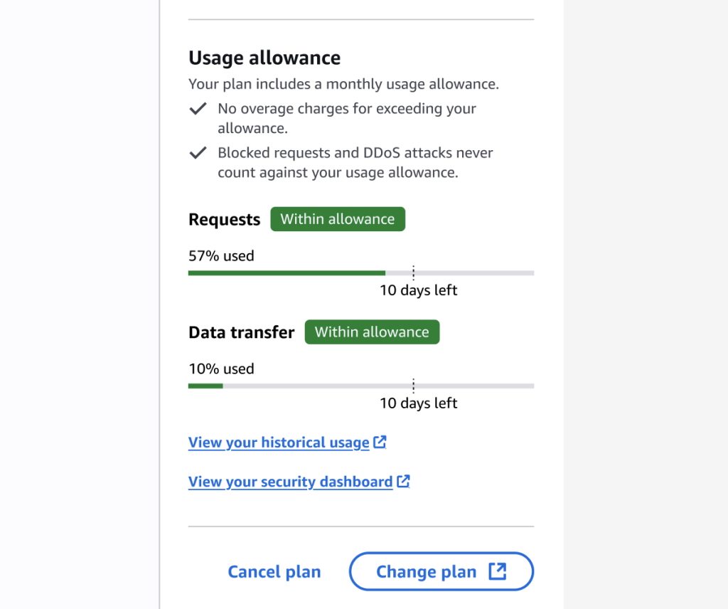728x609 pixels.
Task: Click the dotted marker on the Requests bar
Action: coord(413,272)
